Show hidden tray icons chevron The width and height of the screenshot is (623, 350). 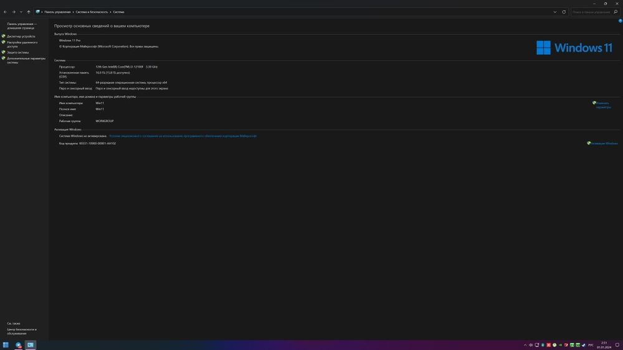coord(525,345)
